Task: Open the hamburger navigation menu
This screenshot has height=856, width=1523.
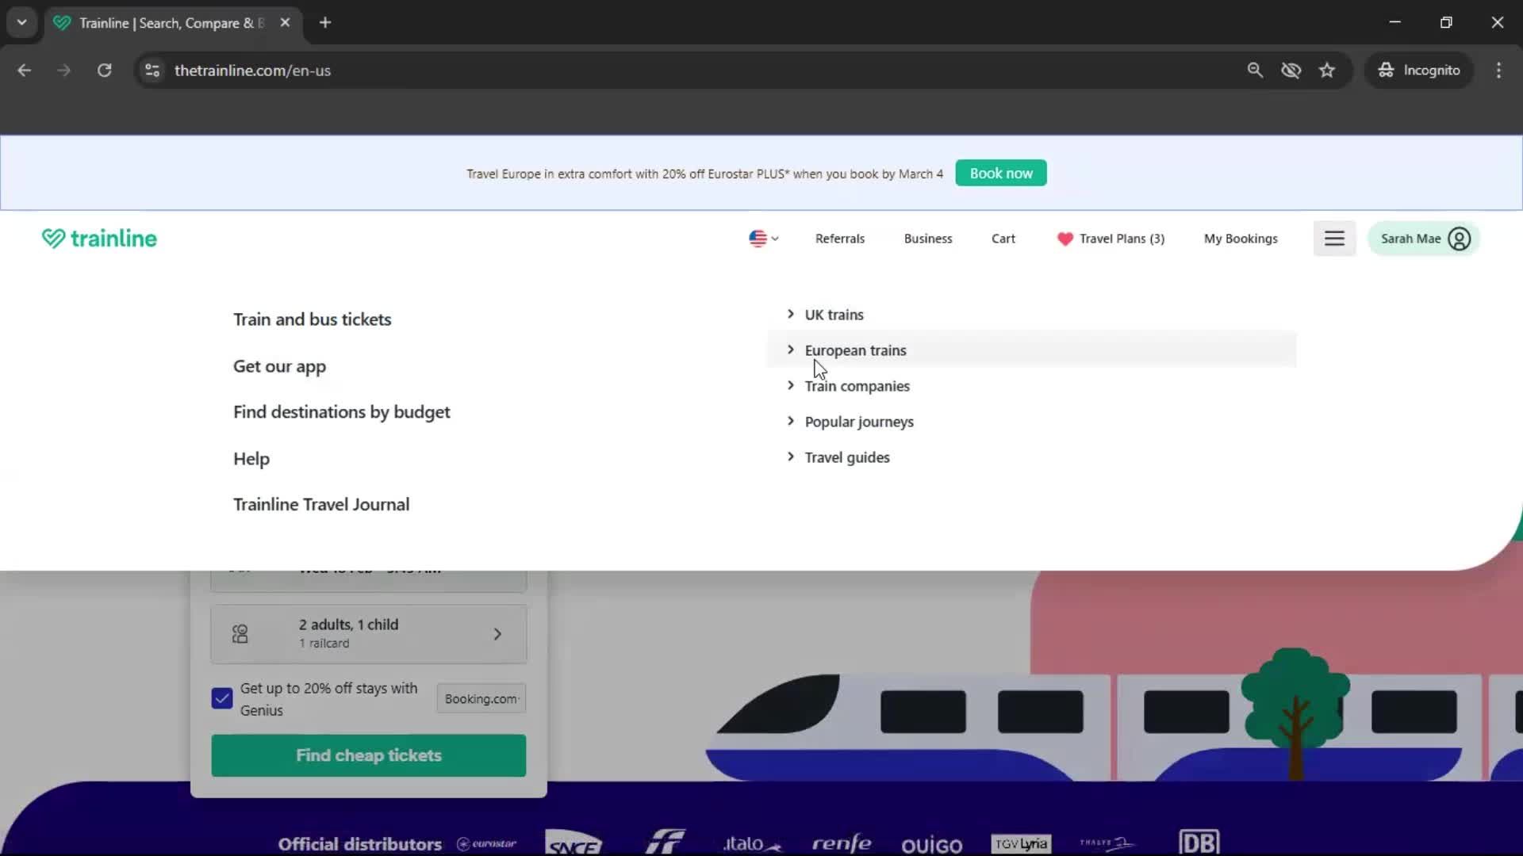Action: [1334, 239]
